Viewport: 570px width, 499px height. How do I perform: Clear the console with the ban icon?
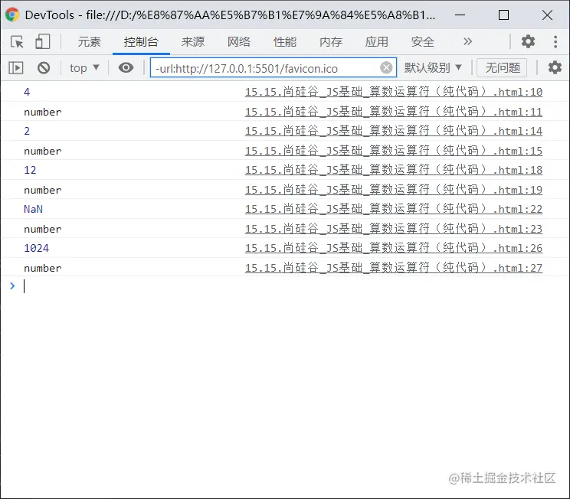point(44,68)
